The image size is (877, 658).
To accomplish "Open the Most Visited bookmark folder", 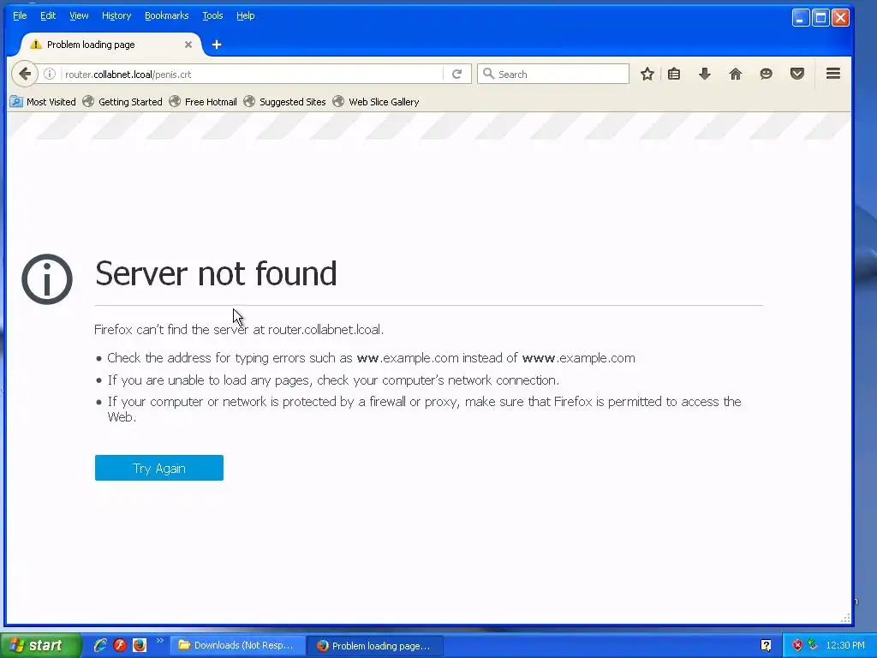I will click(x=43, y=102).
